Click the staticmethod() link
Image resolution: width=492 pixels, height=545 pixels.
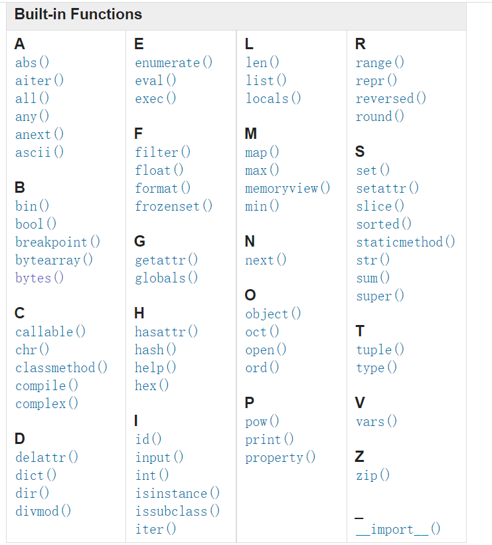point(406,242)
